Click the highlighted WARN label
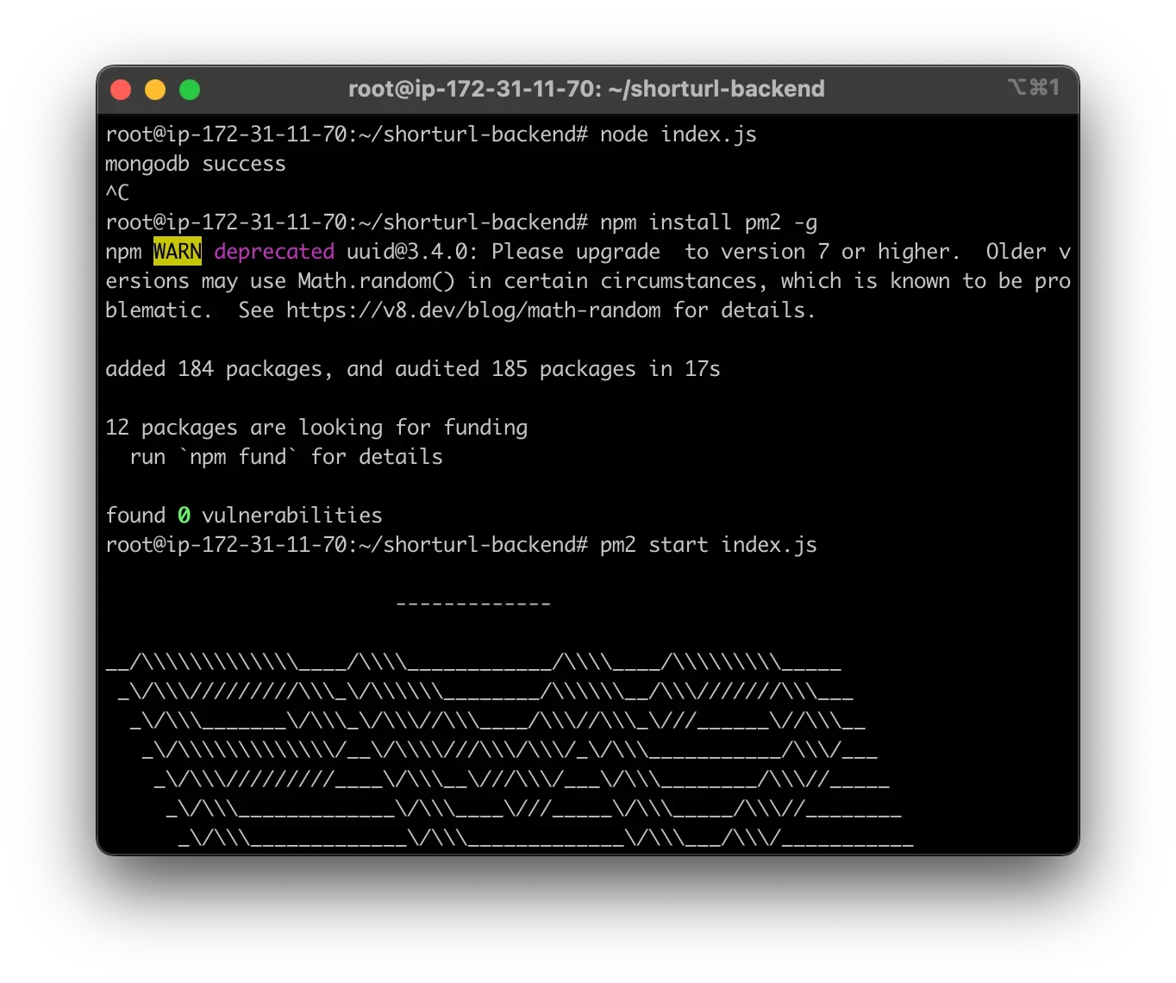The image size is (1176, 983). pyautogui.click(x=178, y=251)
